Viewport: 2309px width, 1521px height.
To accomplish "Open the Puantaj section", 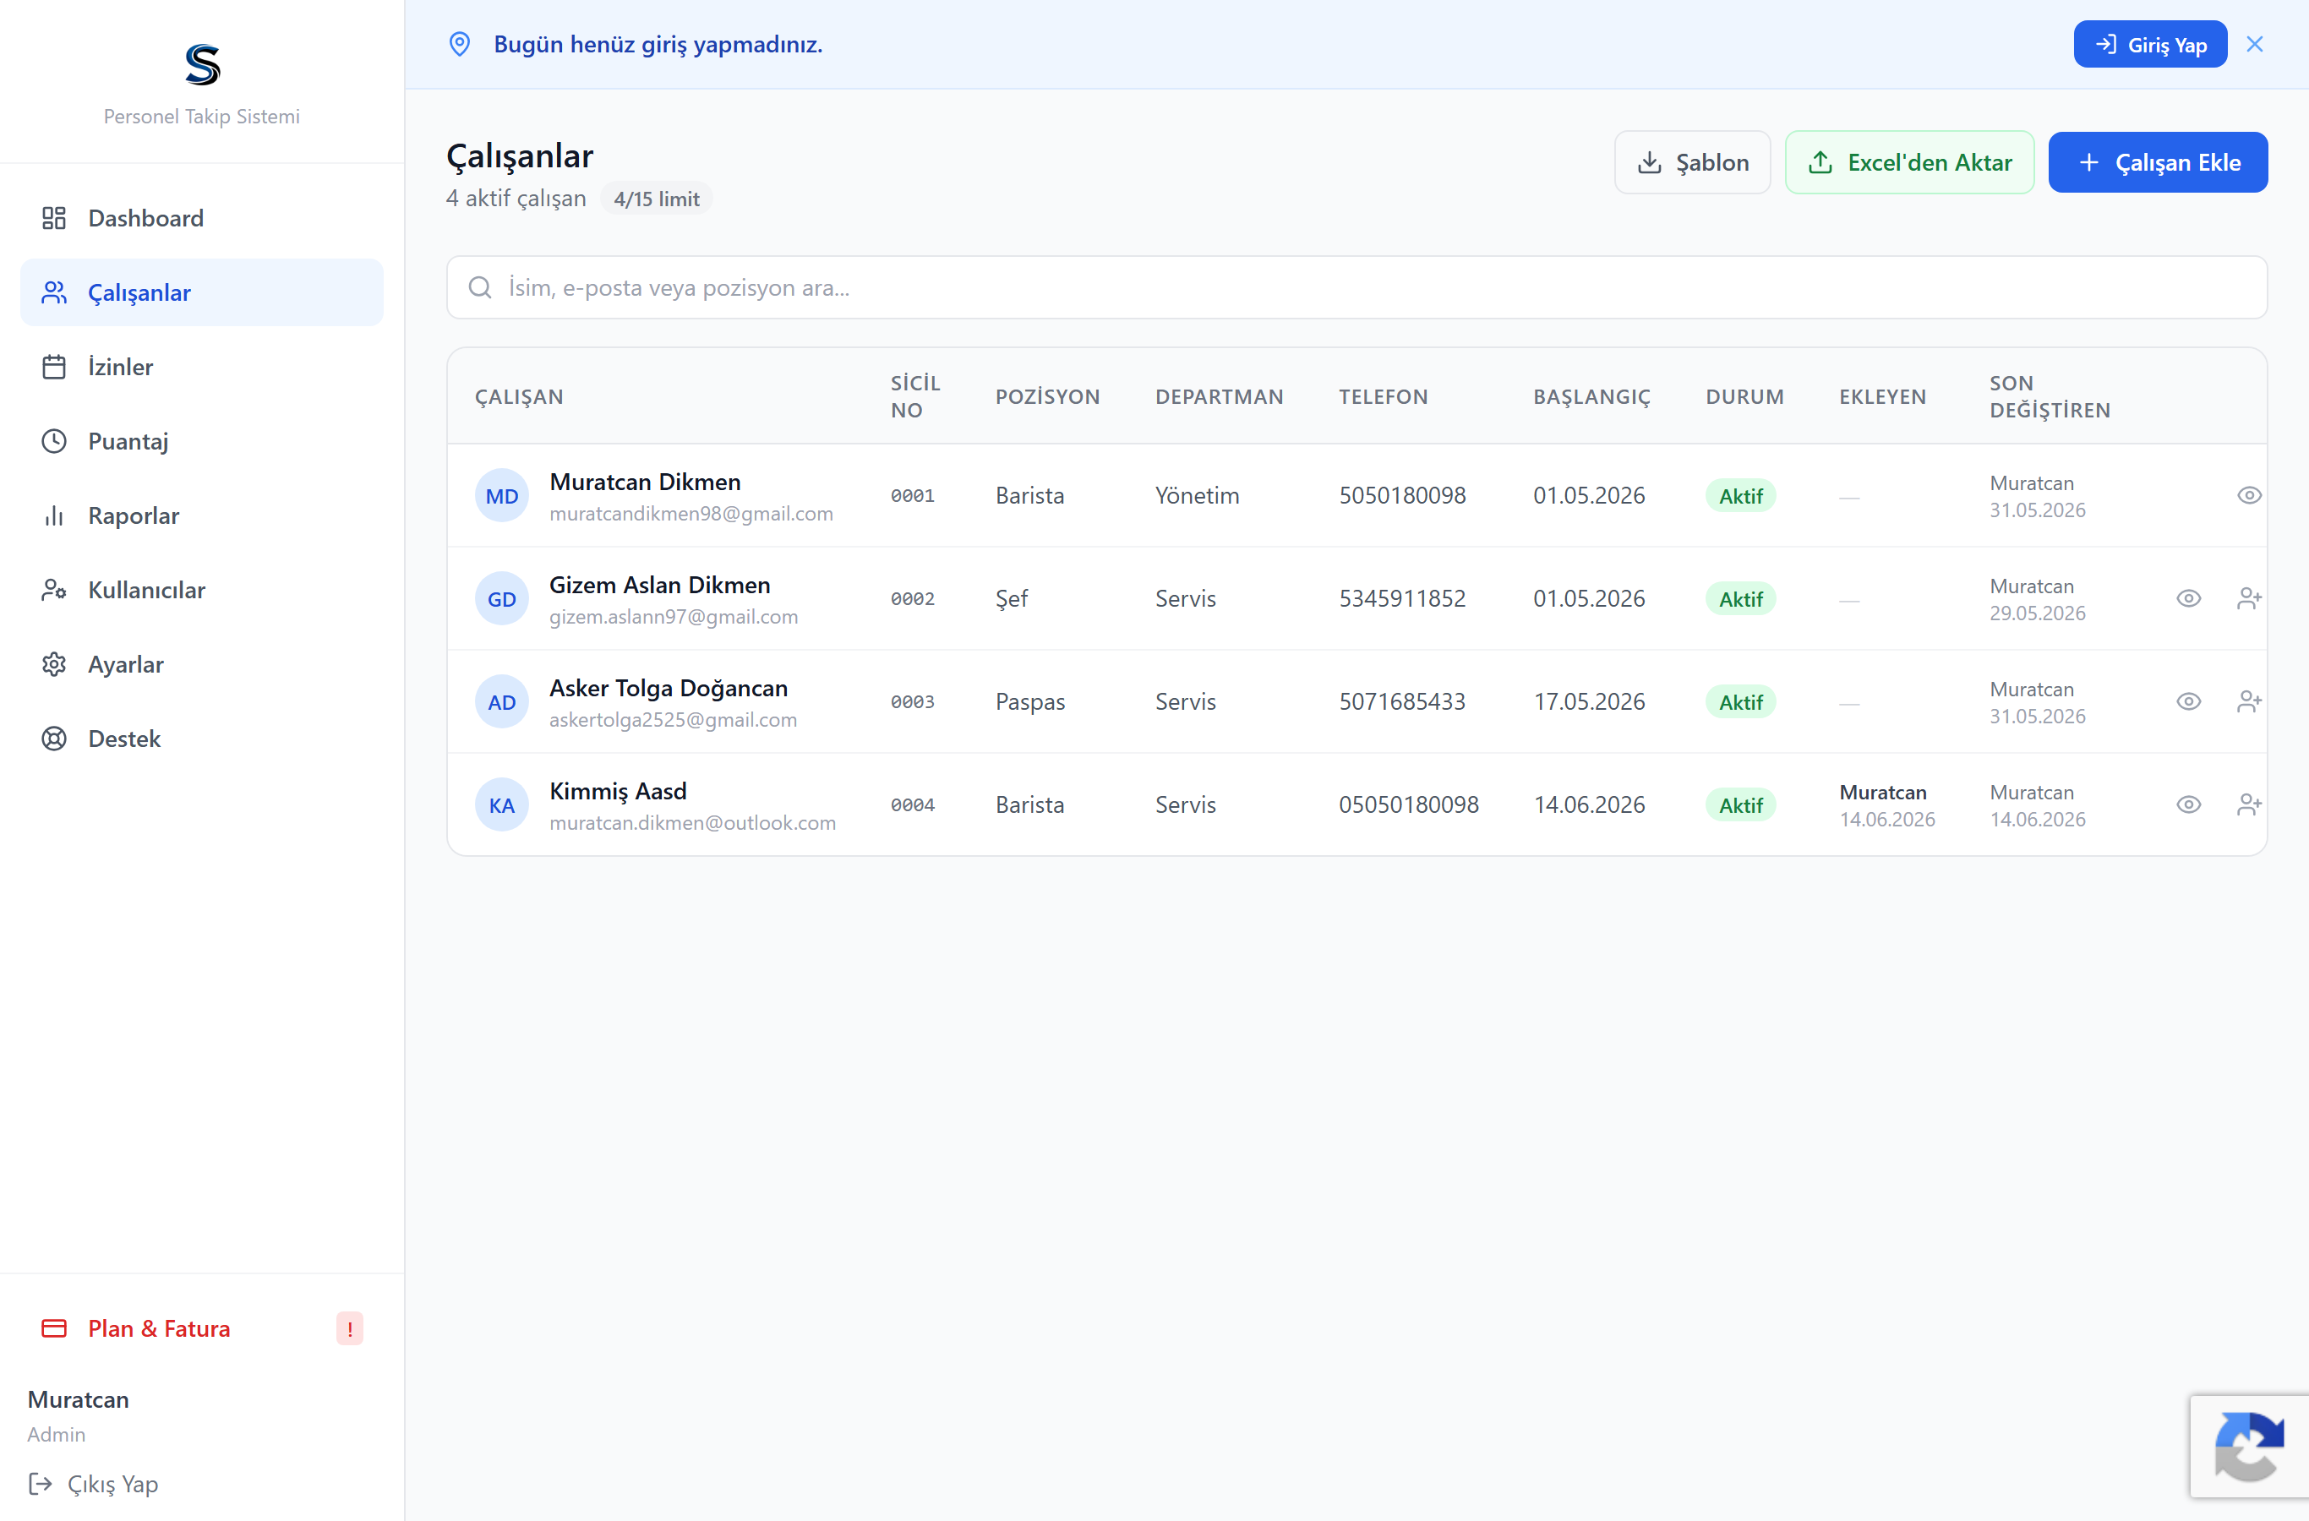I will tap(202, 441).
